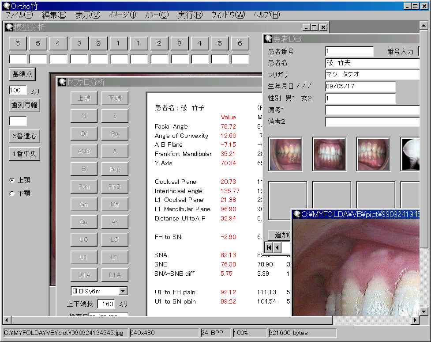The height and width of the screenshot is (342, 431).
Task: Click the 模型分析 window icon
Action: point(9,27)
